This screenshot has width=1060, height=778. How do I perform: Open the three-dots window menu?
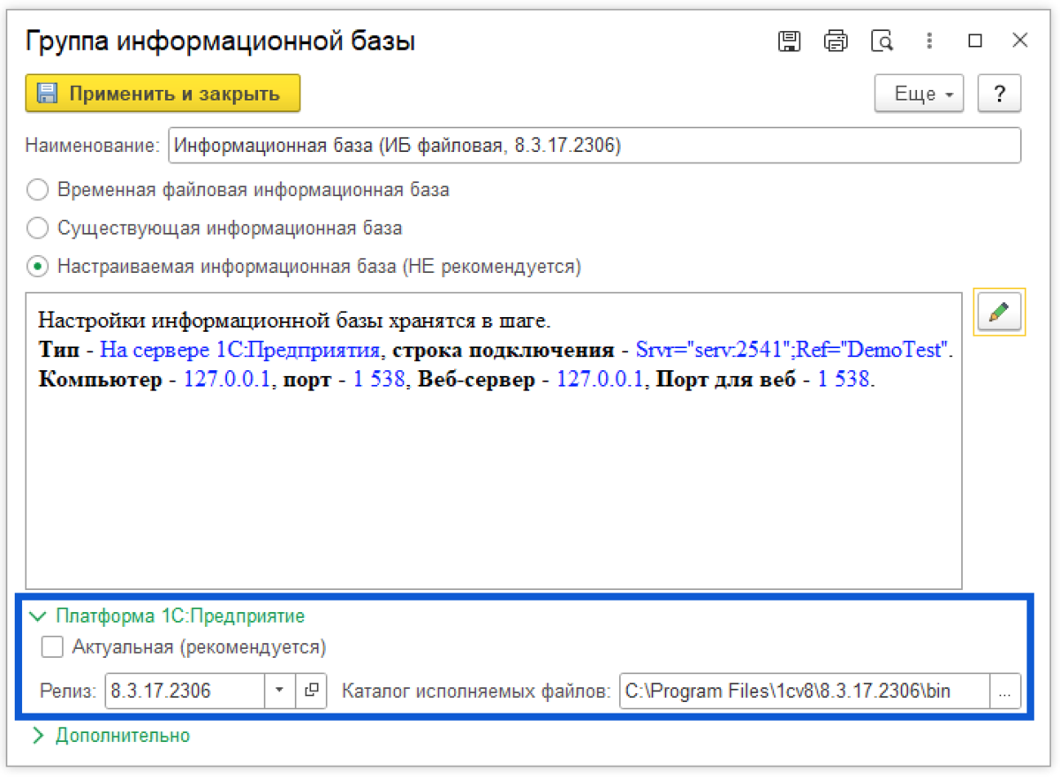(x=929, y=41)
